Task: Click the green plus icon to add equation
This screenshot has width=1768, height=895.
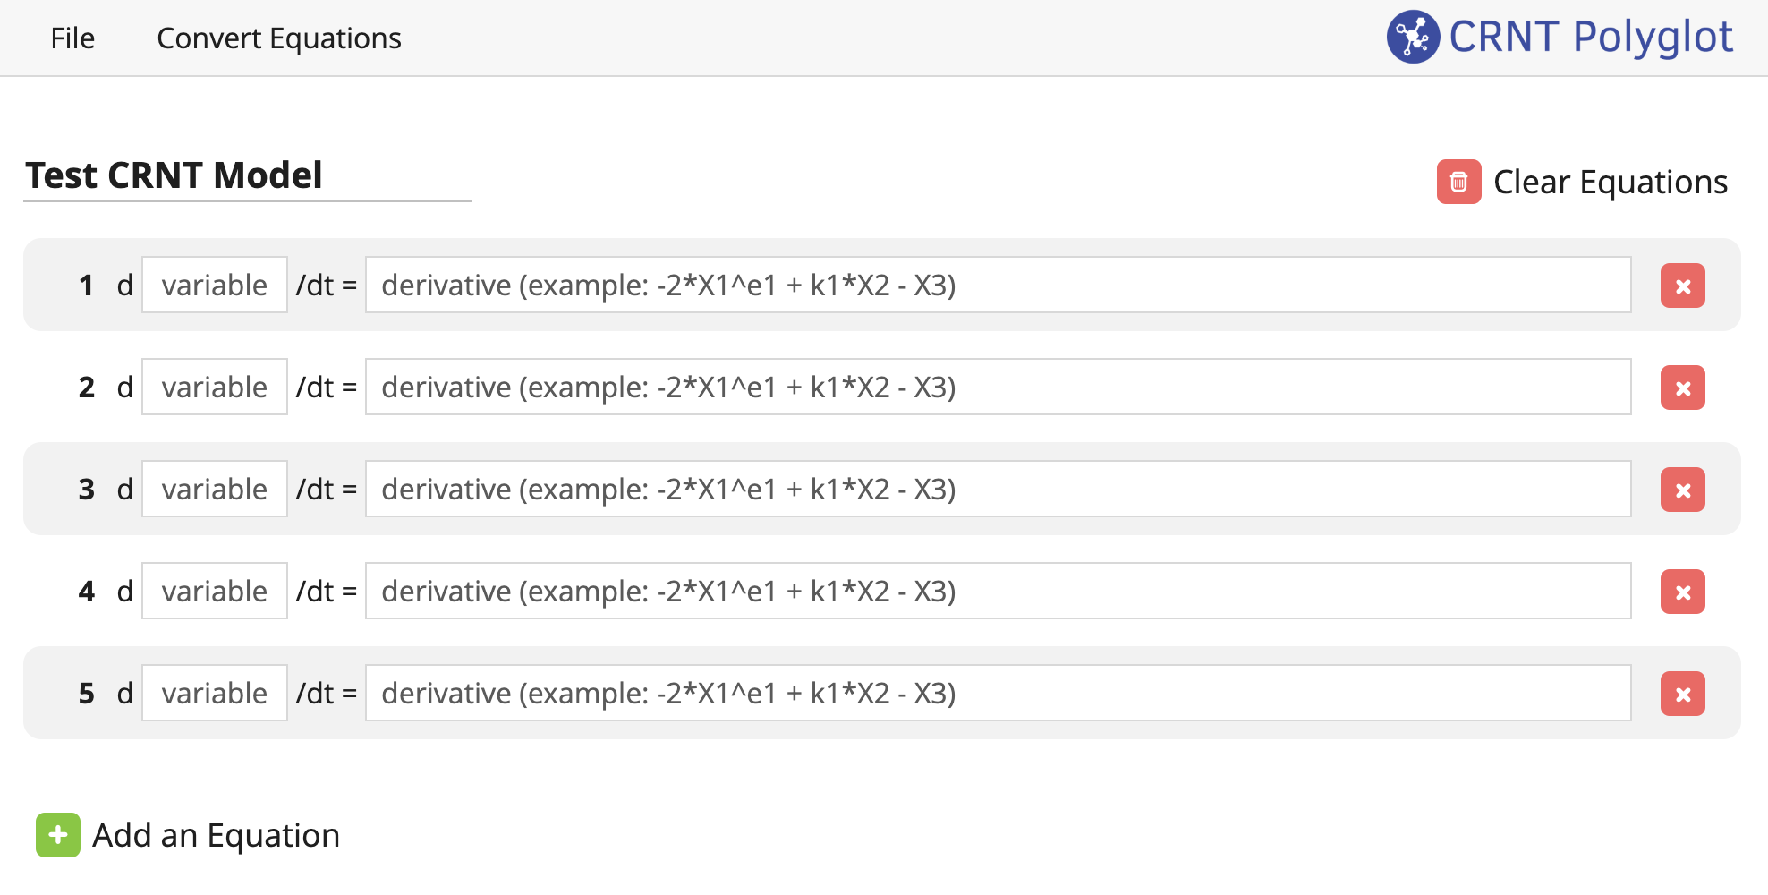Action: tap(58, 834)
